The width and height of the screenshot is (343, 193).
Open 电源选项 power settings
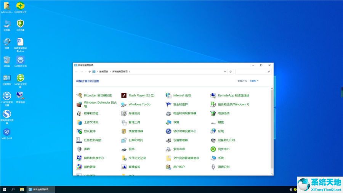coord(223,113)
